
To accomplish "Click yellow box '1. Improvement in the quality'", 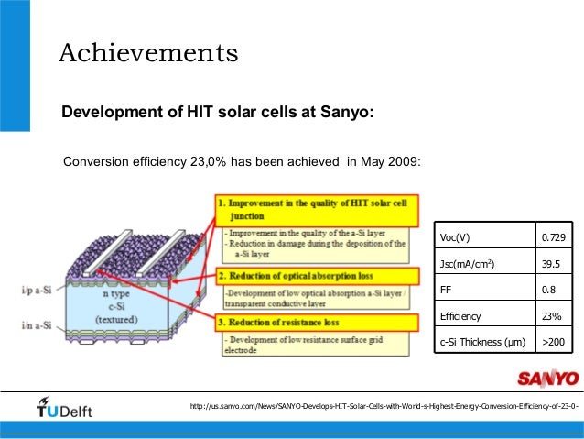I will coord(317,211).
